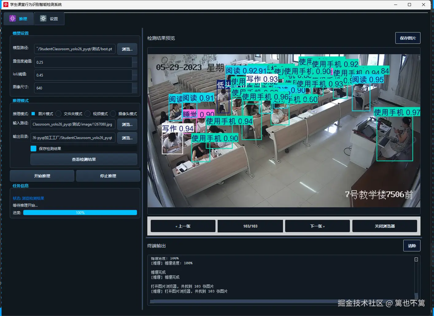Uncheck the 保存检测结果 checkbox
Image resolution: width=434 pixels, height=316 pixels.
pyautogui.click(x=33, y=149)
